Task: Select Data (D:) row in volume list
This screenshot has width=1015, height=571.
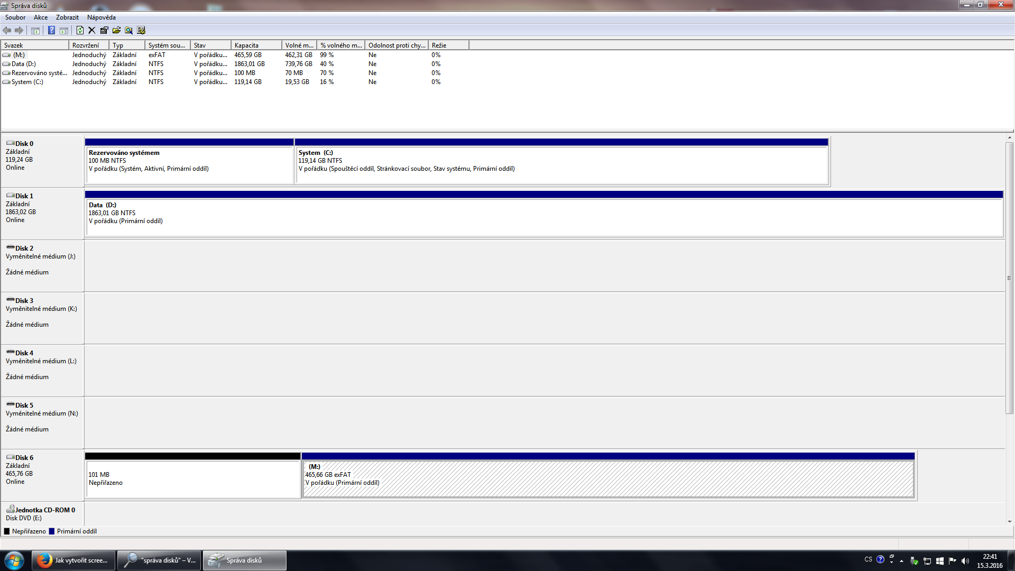Action: pyautogui.click(x=24, y=64)
